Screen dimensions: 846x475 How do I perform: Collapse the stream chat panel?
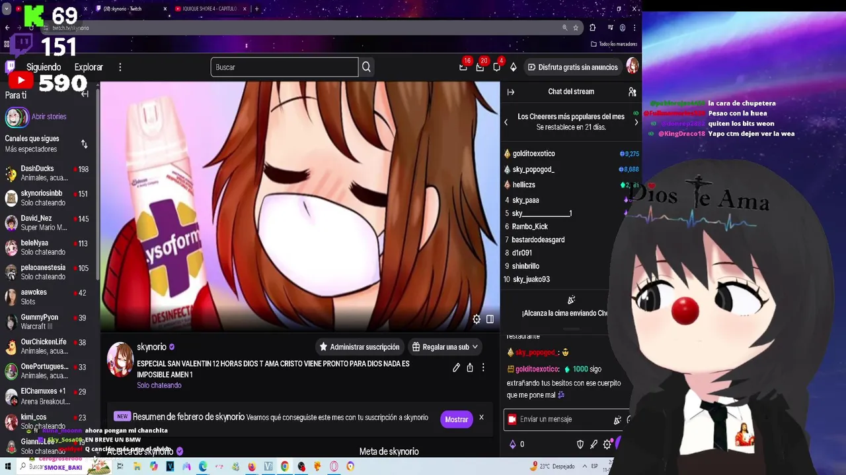[511, 92]
